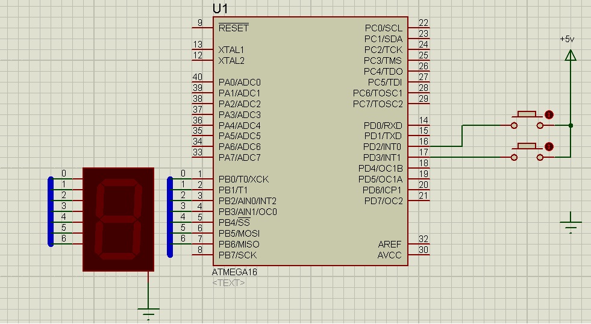Click the <TEXT> placeholder under ATMEGA16
This screenshot has height=324, width=591.
coord(229,282)
